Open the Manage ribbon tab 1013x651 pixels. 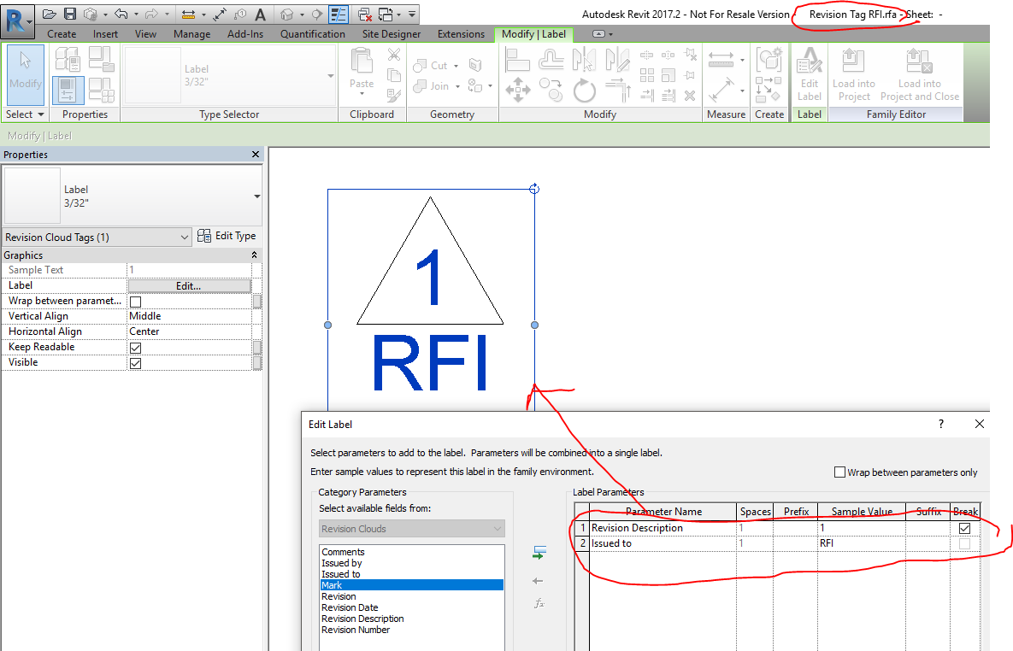coord(191,34)
